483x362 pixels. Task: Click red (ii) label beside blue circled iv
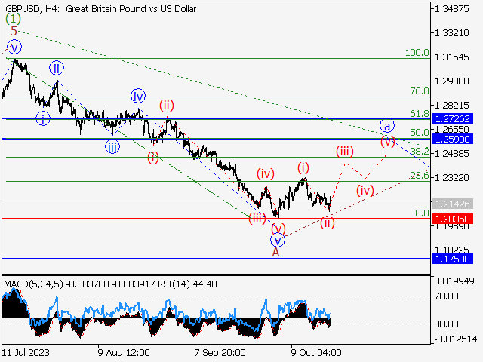pyautogui.click(x=167, y=106)
